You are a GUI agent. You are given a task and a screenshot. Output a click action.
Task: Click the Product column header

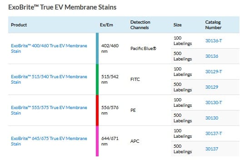[19, 25]
